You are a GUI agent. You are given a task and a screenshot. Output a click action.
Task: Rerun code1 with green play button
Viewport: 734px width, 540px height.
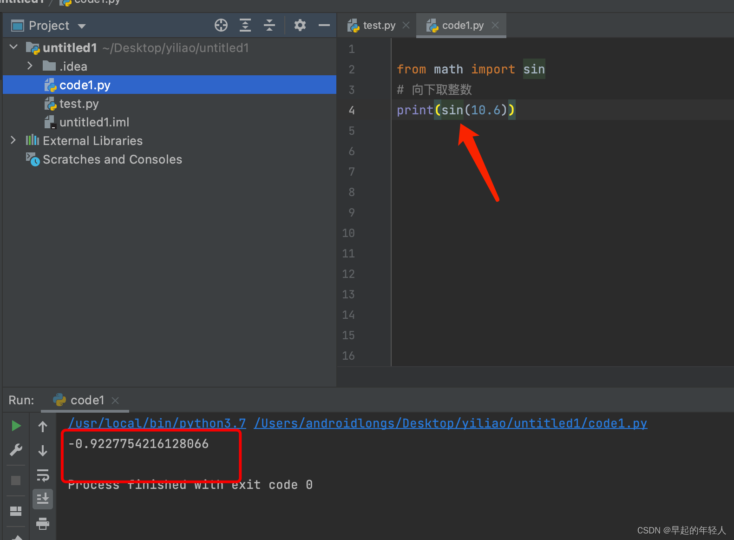pos(16,426)
